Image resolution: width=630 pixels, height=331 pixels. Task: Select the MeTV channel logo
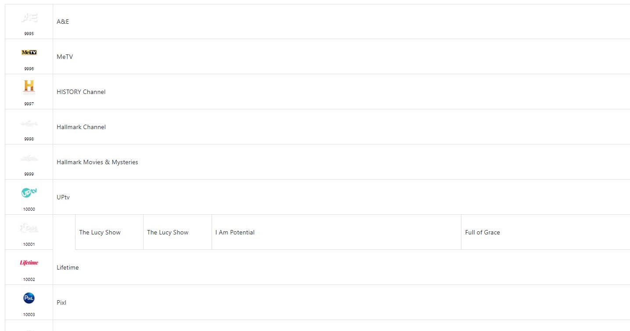29,53
